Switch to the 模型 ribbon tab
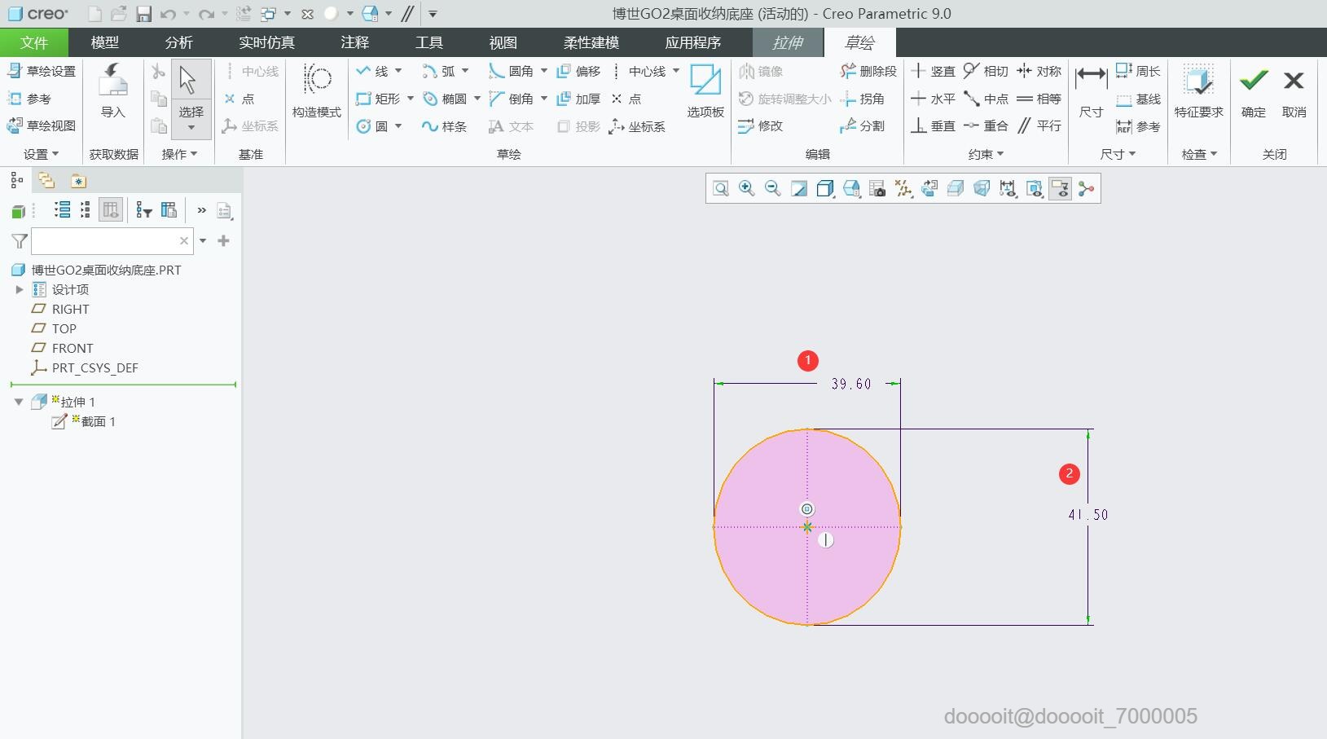This screenshot has height=739, width=1327. coord(104,42)
